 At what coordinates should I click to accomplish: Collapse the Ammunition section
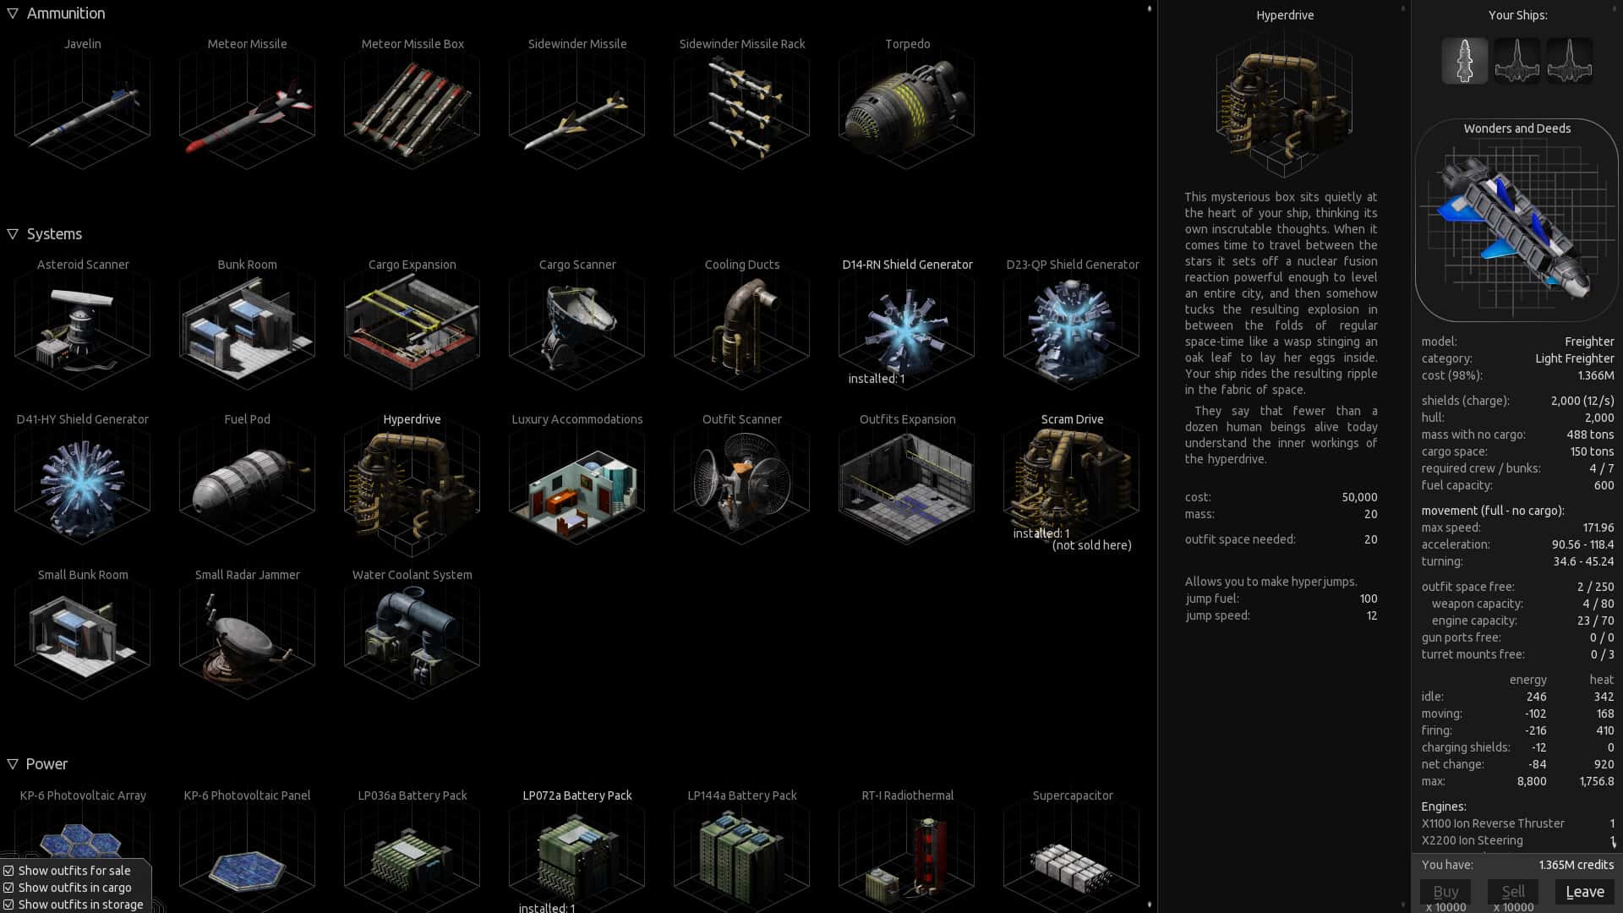click(x=13, y=13)
